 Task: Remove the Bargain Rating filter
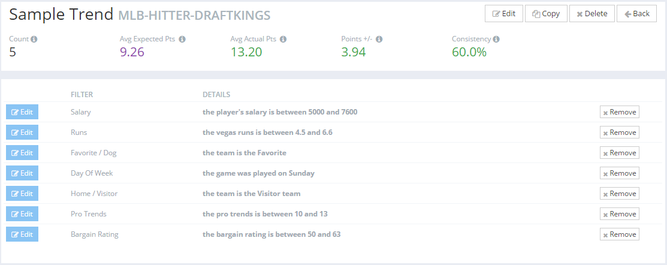tap(620, 234)
